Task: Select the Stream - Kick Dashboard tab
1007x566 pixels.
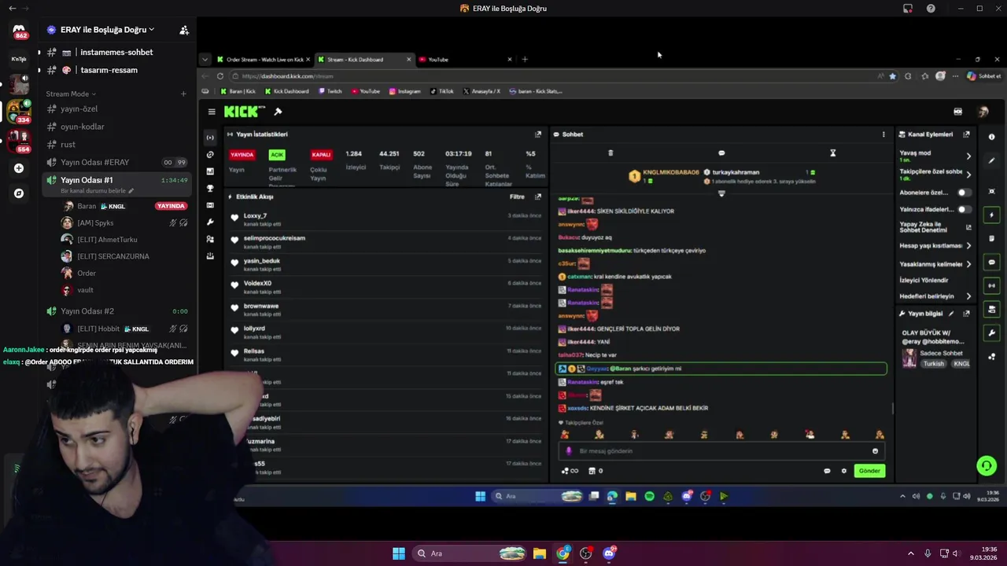Action: (363, 60)
